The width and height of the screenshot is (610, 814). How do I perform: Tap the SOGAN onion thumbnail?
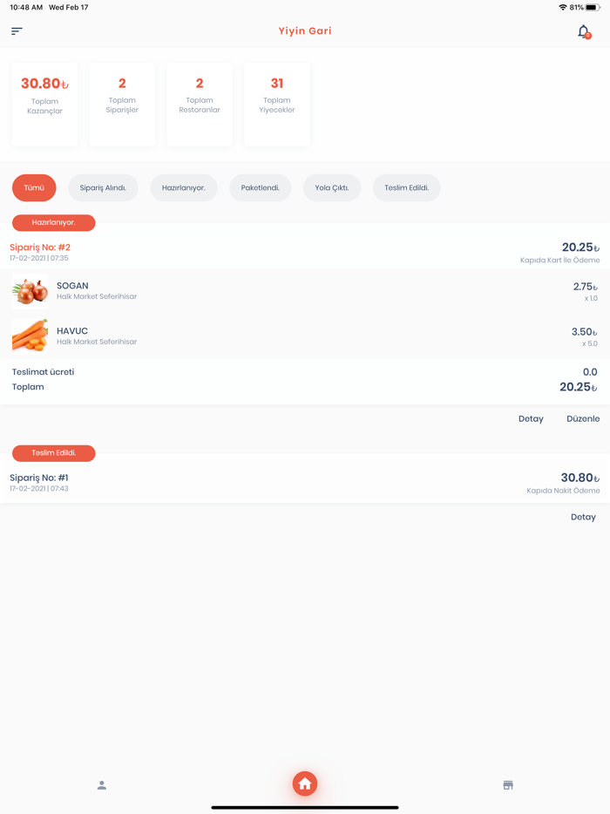30,291
